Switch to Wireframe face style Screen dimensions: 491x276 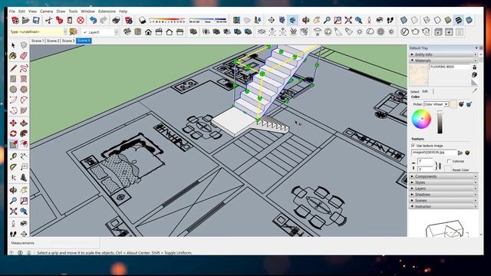tap(427, 21)
